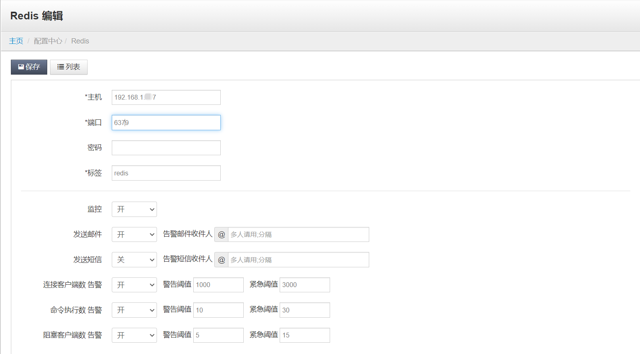Focus the 告警短信收件人 recipients field
This screenshot has width=640, height=354.
click(299, 260)
